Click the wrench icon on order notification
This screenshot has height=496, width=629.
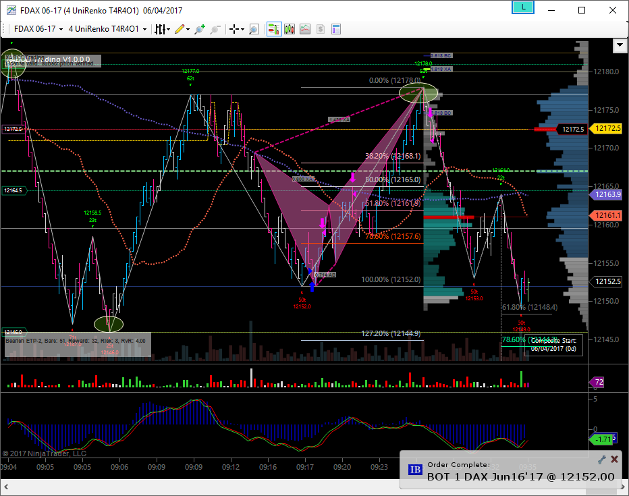click(x=602, y=460)
